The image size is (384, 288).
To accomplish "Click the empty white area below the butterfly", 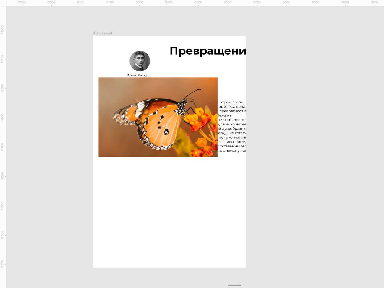I will [169, 212].
